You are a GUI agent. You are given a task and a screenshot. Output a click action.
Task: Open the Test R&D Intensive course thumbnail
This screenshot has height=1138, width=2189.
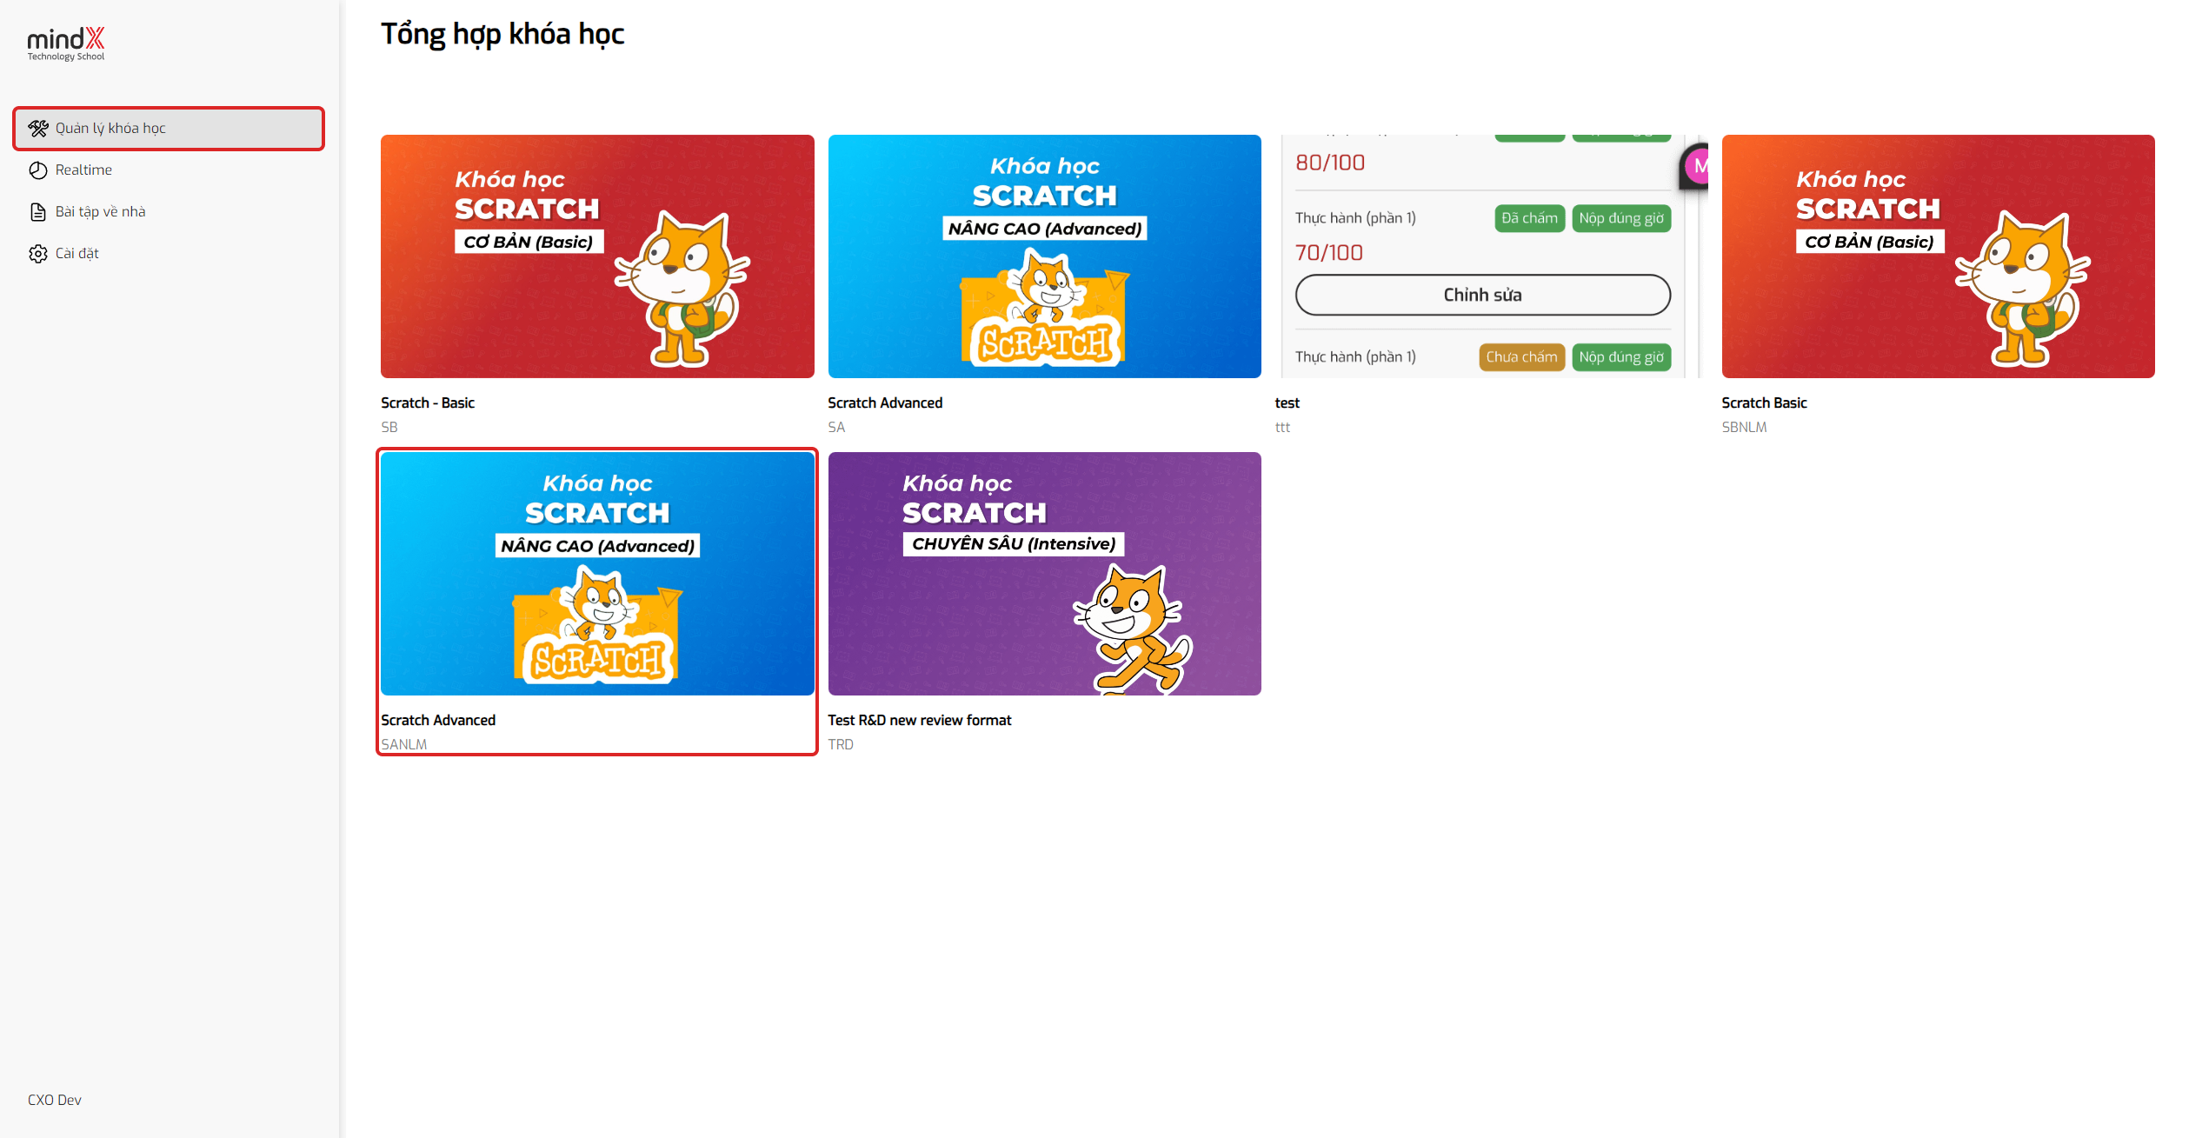click(1044, 574)
